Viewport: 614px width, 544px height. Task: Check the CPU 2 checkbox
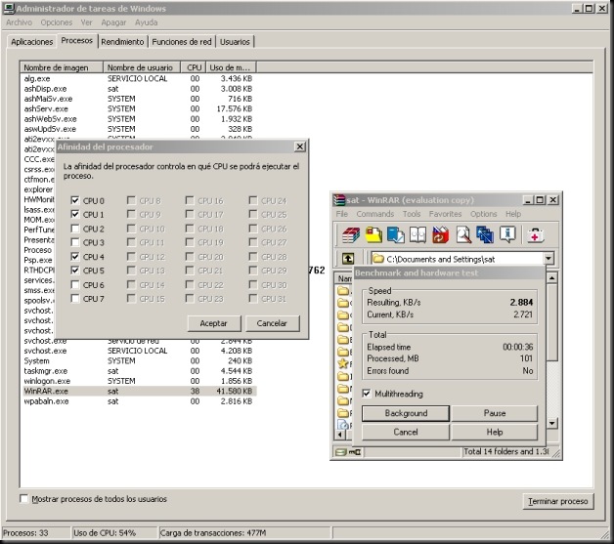pos(75,229)
